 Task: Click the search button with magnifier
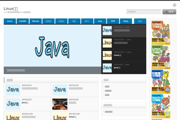click(x=169, y=12)
